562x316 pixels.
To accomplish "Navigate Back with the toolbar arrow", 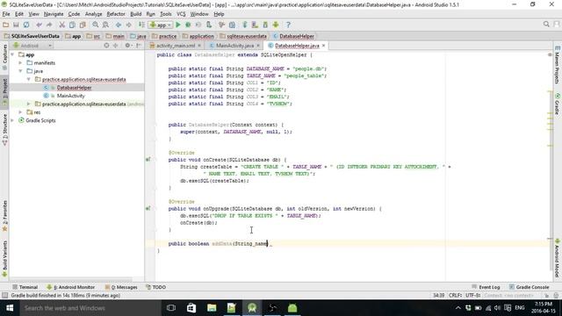I will tap(119, 25).
